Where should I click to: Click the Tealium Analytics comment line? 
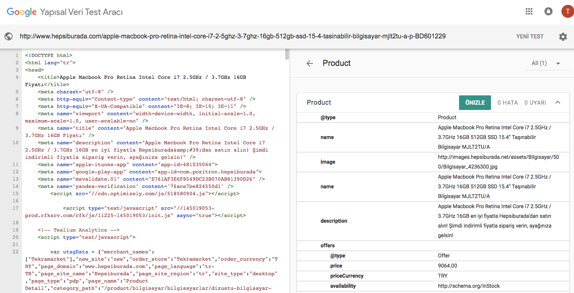(x=79, y=230)
